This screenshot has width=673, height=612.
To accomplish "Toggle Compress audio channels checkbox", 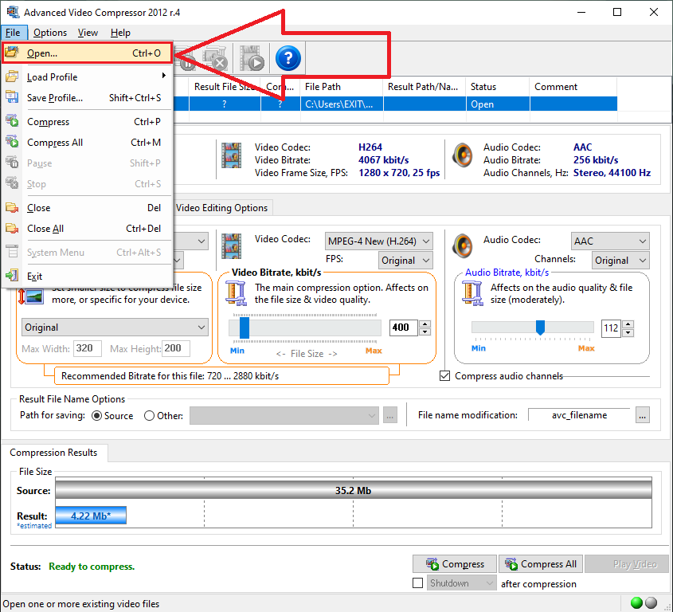I will pyautogui.click(x=445, y=376).
